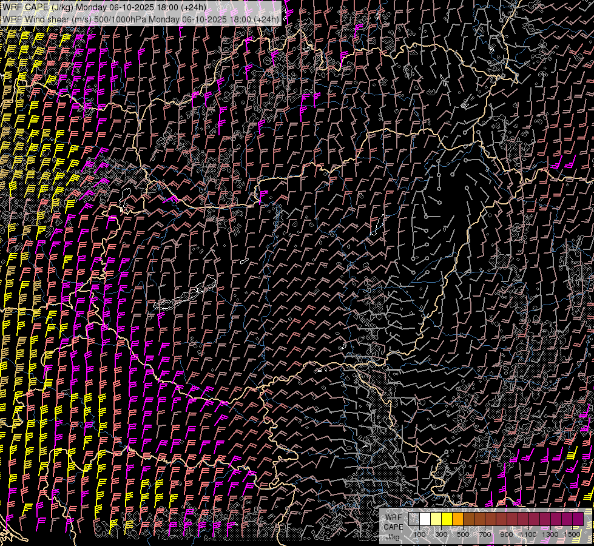Click the purple rightmost CAPE legend swatch
The image size is (594, 546).
coord(578,519)
